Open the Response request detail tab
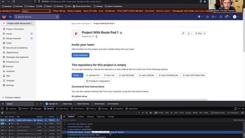The width and height of the screenshot is (245, 138). click(x=101, y=117)
